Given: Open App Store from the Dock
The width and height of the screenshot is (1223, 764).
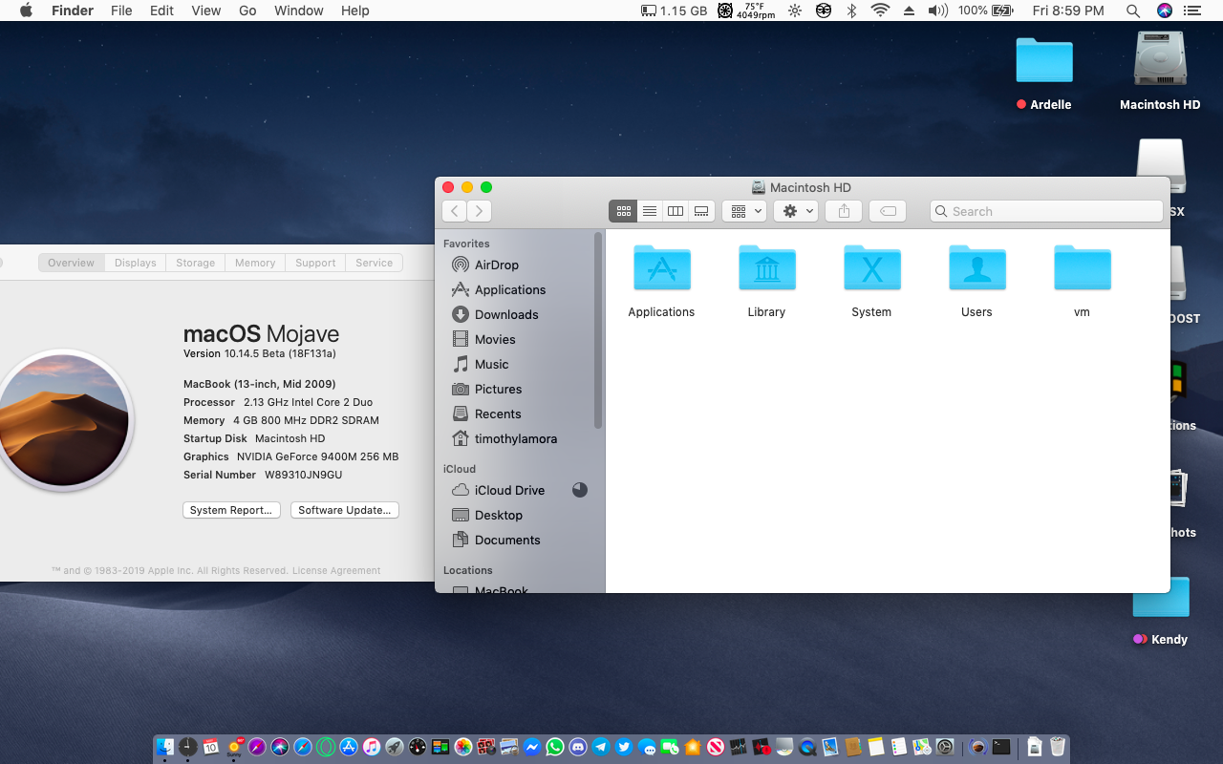Looking at the screenshot, I should pyautogui.click(x=349, y=747).
